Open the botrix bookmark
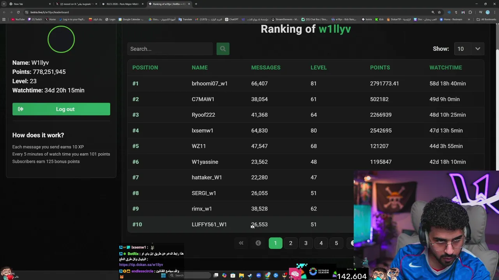This screenshot has width=499, height=280. pos(367,19)
